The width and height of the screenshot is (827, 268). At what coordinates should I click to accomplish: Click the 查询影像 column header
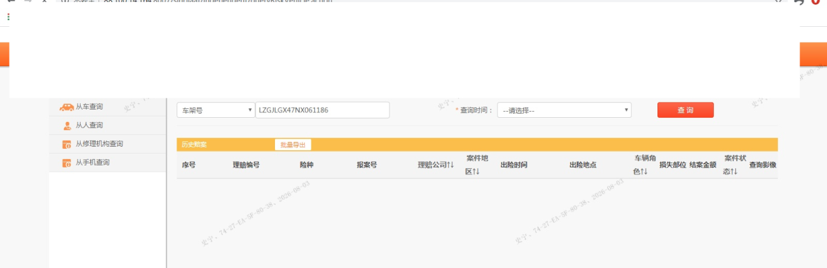click(763, 165)
